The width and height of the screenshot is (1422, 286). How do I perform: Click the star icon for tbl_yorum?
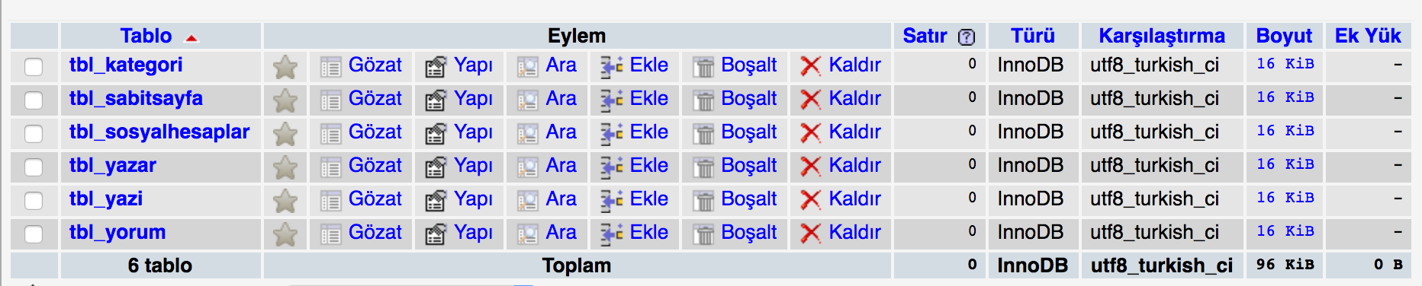285,235
